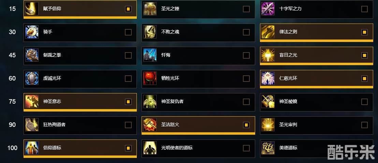Select the 骑手 horse icon

click(32, 32)
